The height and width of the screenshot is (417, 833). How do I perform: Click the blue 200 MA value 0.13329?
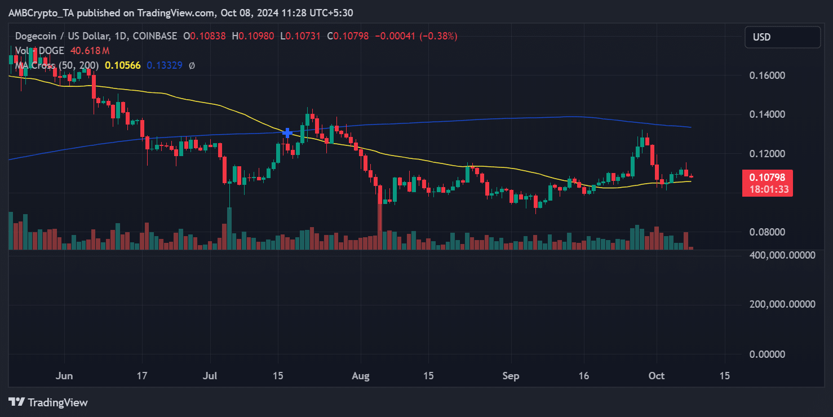(x=165, y=65)
